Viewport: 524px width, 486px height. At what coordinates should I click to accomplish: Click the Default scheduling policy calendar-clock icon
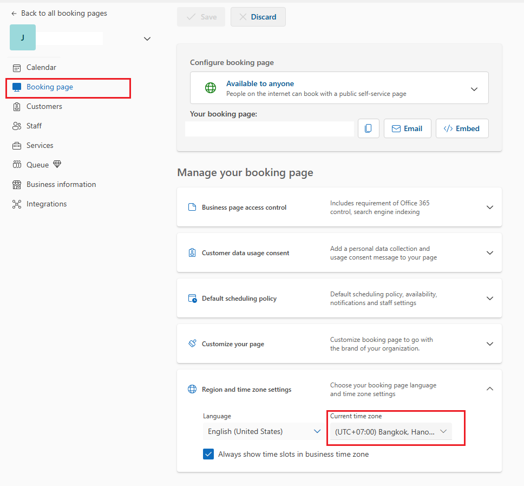pyautogui.click(x=193, y=299)
